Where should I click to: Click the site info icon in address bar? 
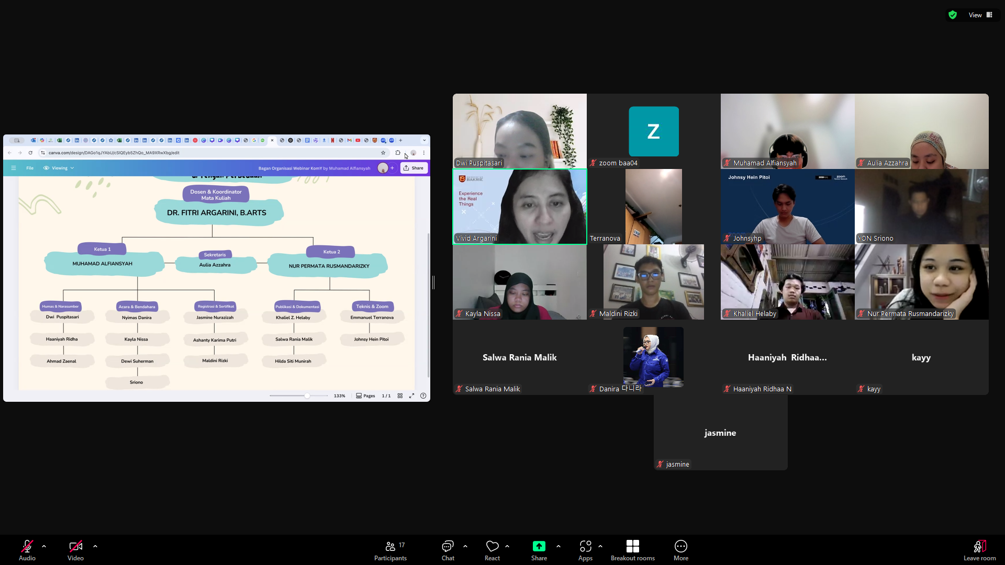coord(43,153)
